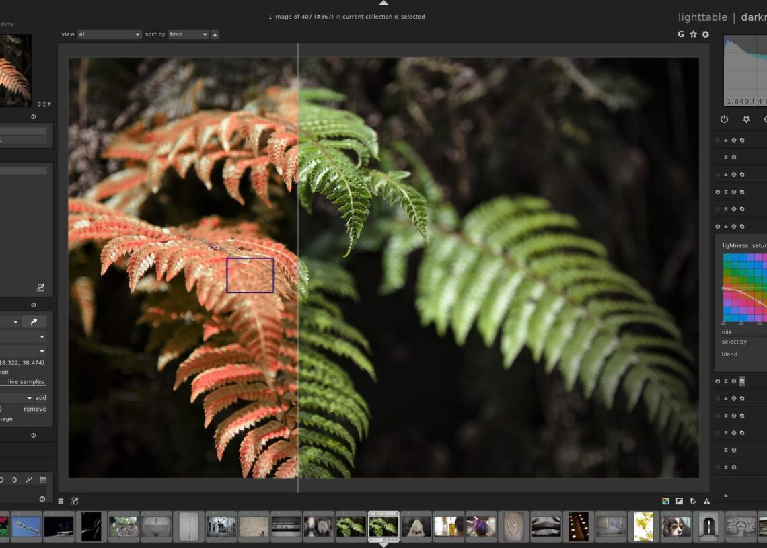The width and height of the screenshot is (767, 548).
Task: Open preferences via the gear icon
Action: pyautogui.click(x=705, y=34)
